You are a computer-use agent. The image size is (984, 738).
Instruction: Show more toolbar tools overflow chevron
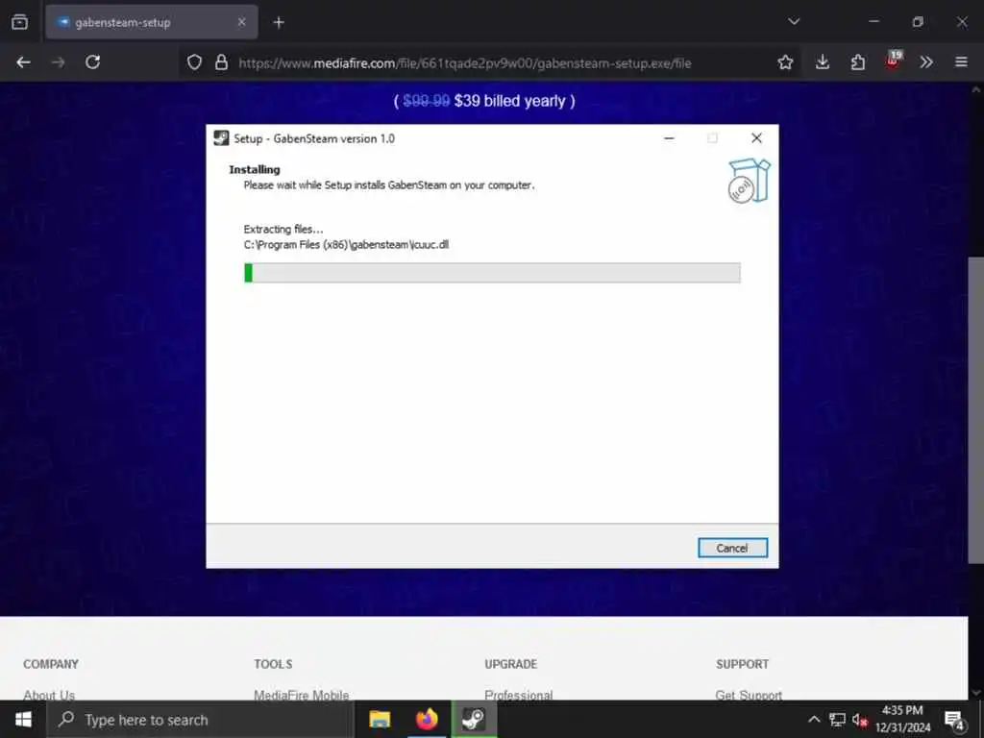click(926, 62)
